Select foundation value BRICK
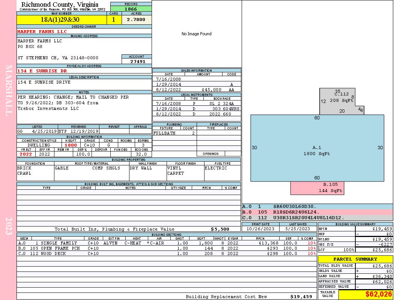The height and width of the screenshot is (300, 394). click(x=24, y=168)
